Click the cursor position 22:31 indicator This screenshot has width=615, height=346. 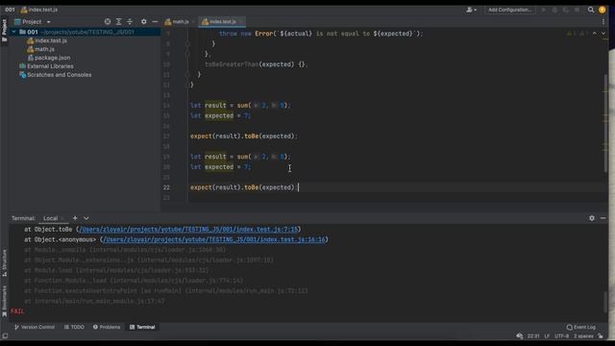(x=533, y=336)
